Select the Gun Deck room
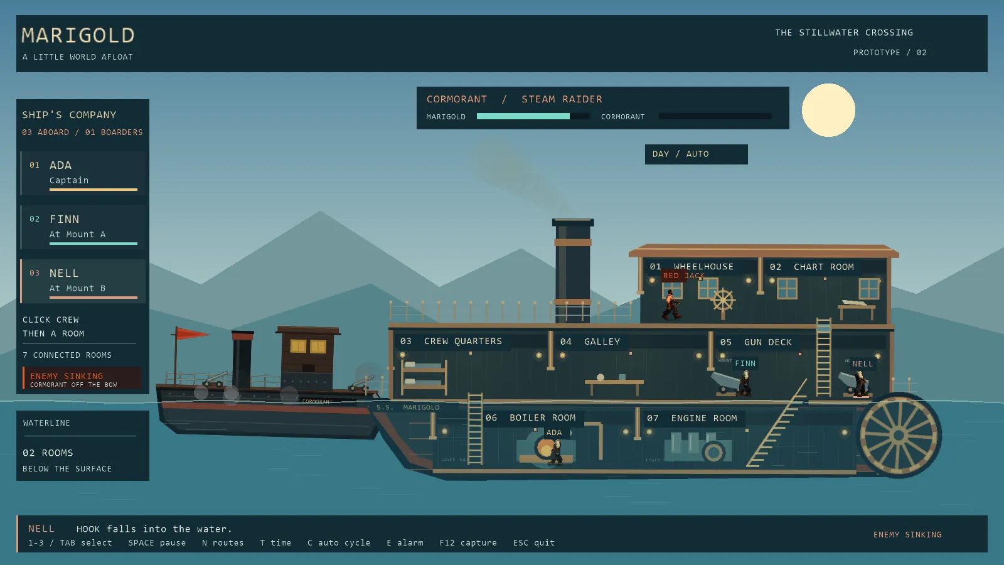This screenshot has width=1004, height=565. pos(756,342)
